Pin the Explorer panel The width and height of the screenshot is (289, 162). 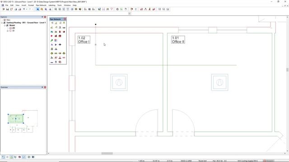coord(42,17)
